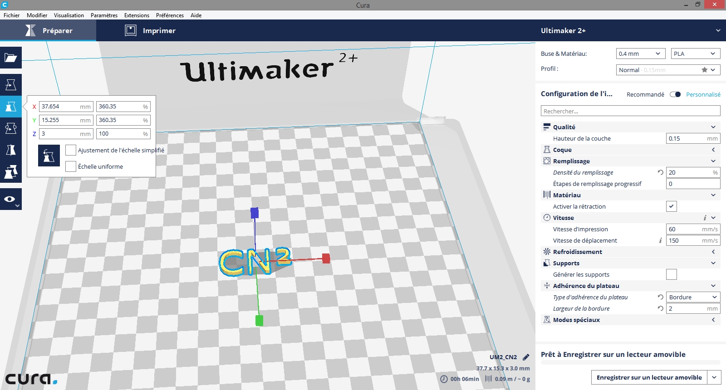Click the Open File folder icon
Screen dimensions: 726x390
tap(11, 58)
